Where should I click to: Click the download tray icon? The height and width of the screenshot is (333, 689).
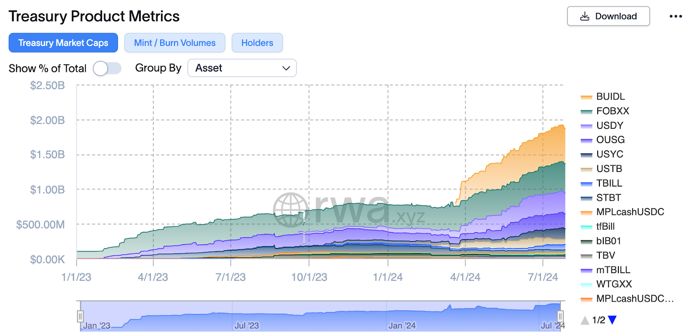pos(584,16)
